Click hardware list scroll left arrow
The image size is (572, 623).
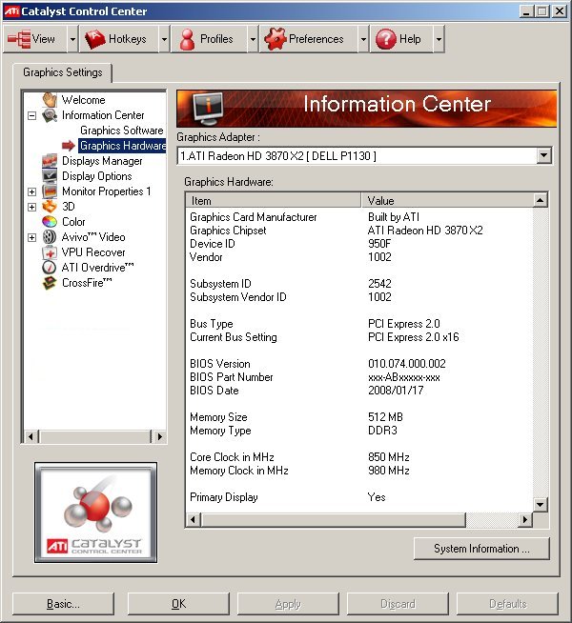click(194, 520)
